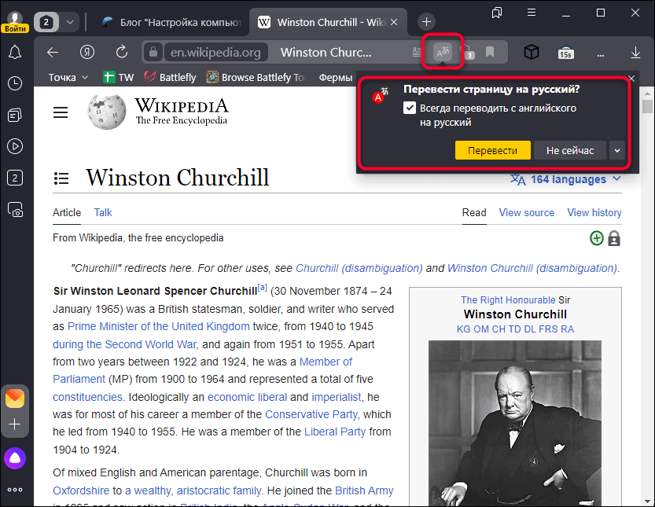Open the sidebar tabs counter showing 2

(15, 178)
